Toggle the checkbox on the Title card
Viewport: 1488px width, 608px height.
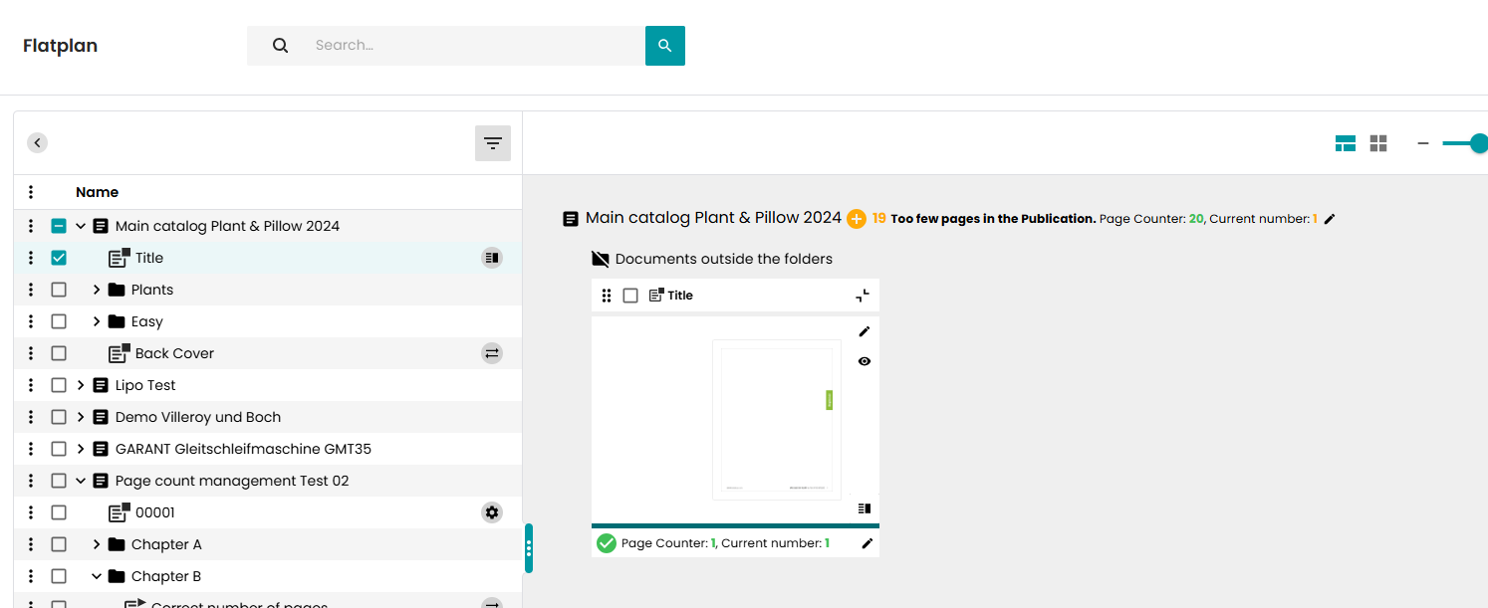(x=630, y=295)
